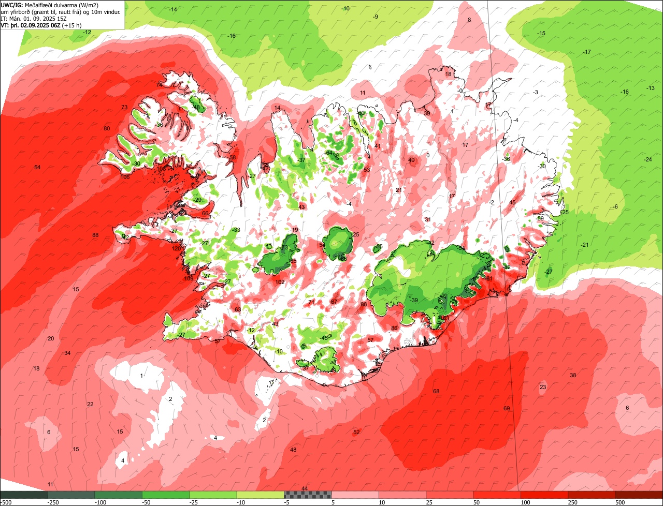Click the darkest red swatch beyond 500
Viewport: 663px width, 506px height.
(640, 495)
